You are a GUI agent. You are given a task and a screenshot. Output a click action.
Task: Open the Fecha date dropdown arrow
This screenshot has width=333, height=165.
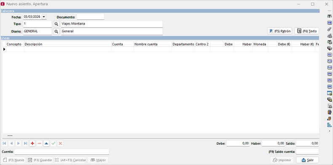coord(44,17)
